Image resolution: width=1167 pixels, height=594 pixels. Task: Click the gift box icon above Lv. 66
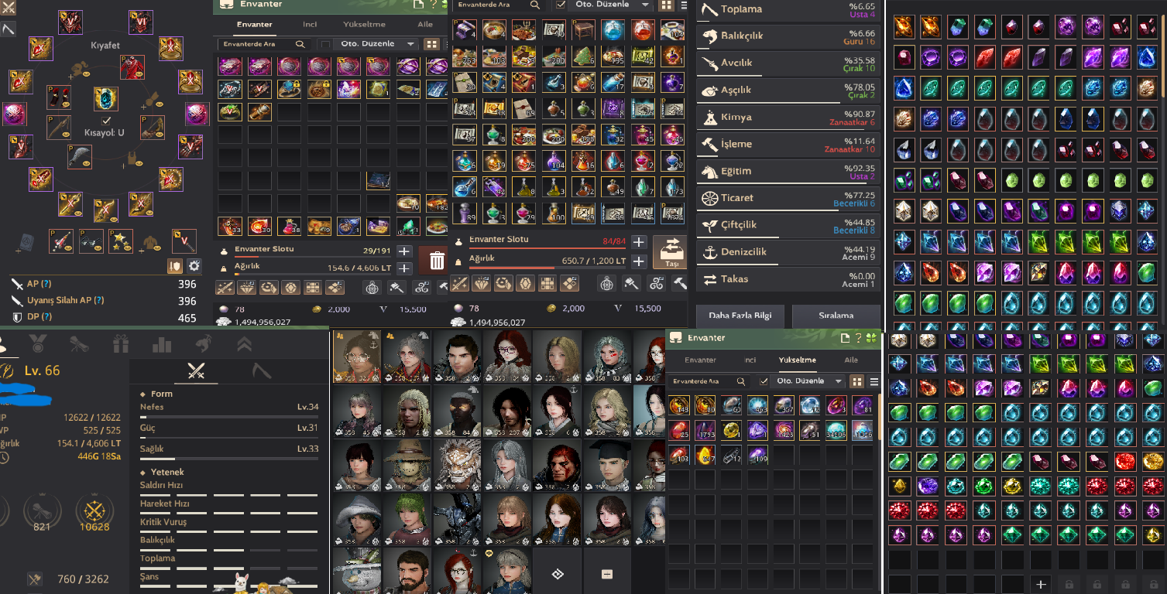tap(120, 343)
